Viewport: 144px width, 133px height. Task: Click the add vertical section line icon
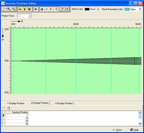click(x=67, y=9)
